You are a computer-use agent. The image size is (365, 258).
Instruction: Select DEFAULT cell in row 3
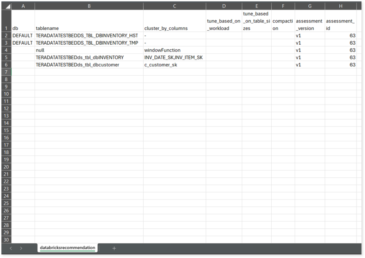tap(23, 43)
